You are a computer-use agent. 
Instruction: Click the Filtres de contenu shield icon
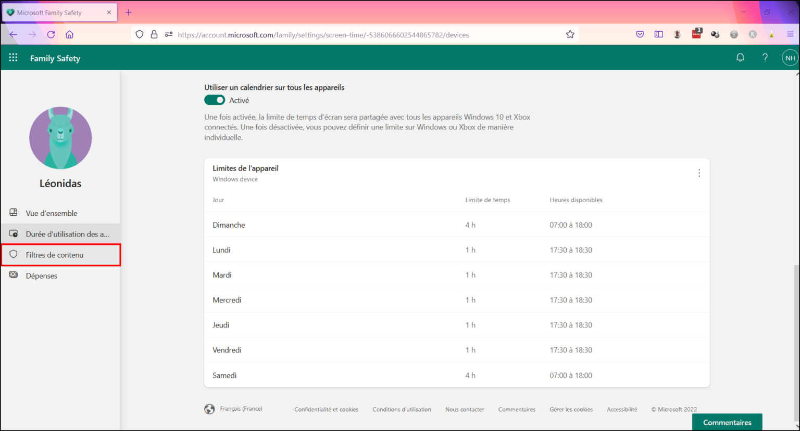(14, 254)
